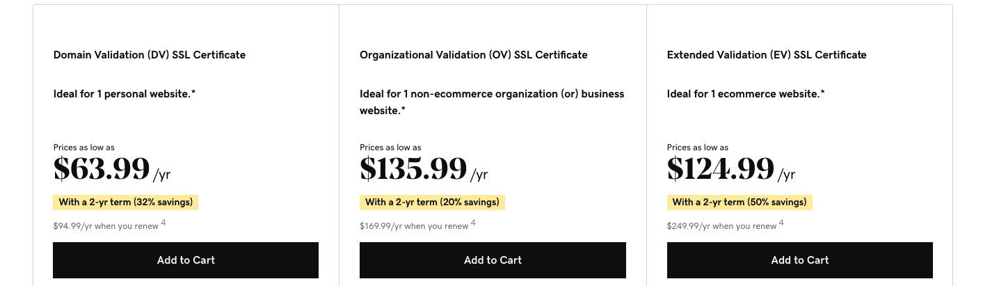Image resolution: width=983 pixels, height=286 pixels.
Task: Click footnote 4 beside $169.99/yr renewal price
Action: [473, 223]
